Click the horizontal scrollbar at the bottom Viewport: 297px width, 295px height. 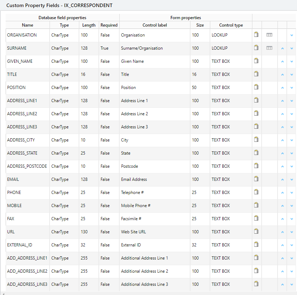coord(148,293)
